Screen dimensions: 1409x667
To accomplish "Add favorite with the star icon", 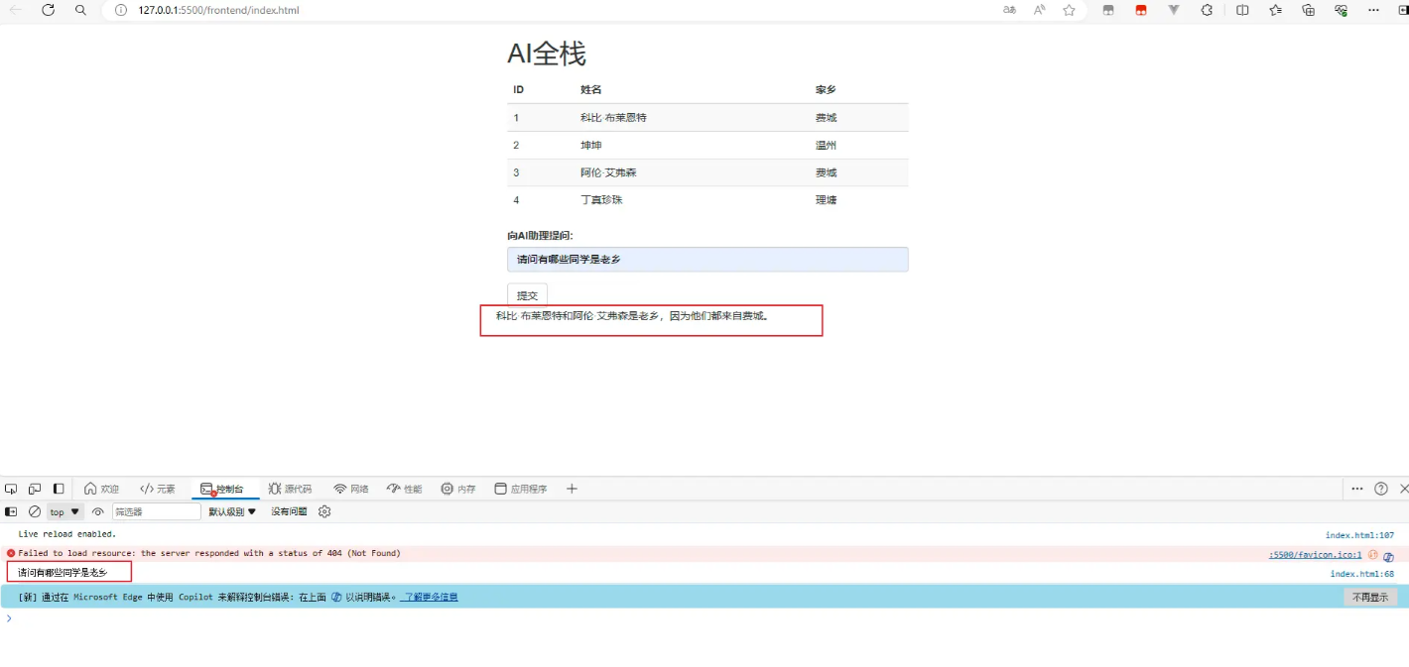I will pos(1069,10).
